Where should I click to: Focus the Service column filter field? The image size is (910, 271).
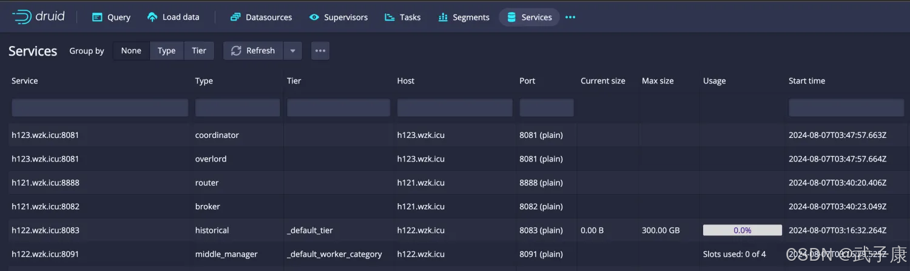coord(100,108)
